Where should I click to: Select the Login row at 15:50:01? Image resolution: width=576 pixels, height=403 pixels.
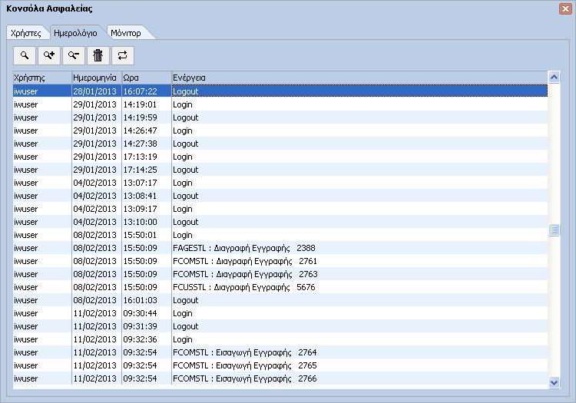pos(280,235)
